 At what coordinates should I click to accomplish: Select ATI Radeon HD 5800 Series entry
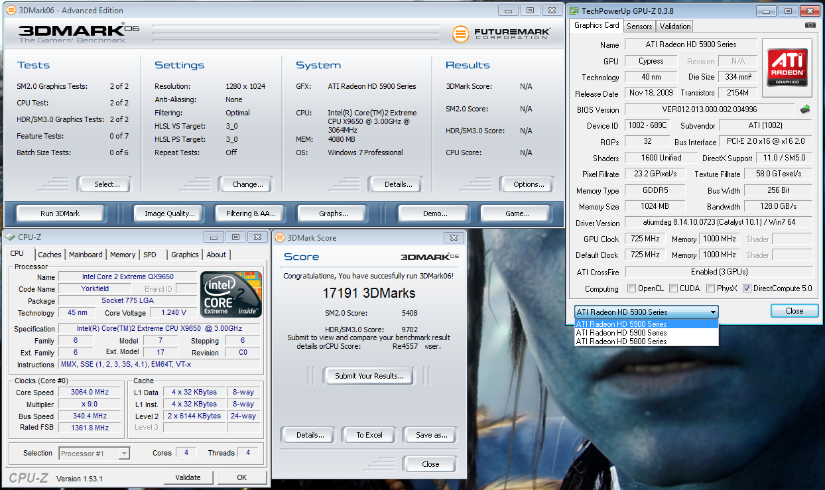point(647,341)
